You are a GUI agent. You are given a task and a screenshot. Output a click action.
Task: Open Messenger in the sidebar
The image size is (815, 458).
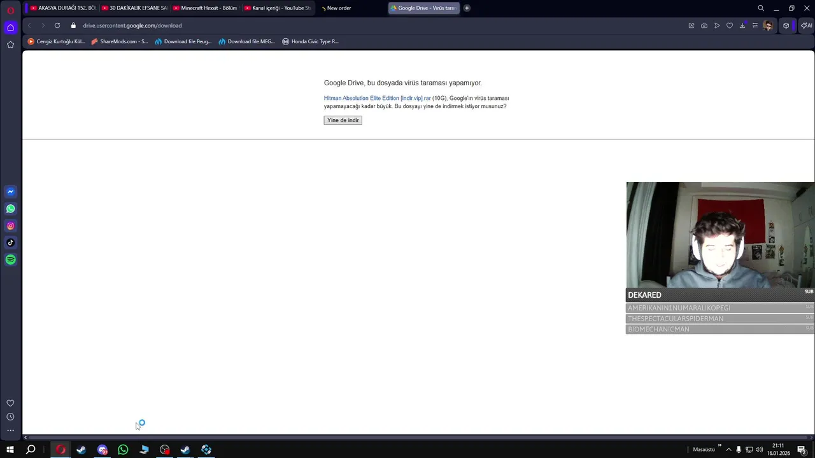point(10,191)
